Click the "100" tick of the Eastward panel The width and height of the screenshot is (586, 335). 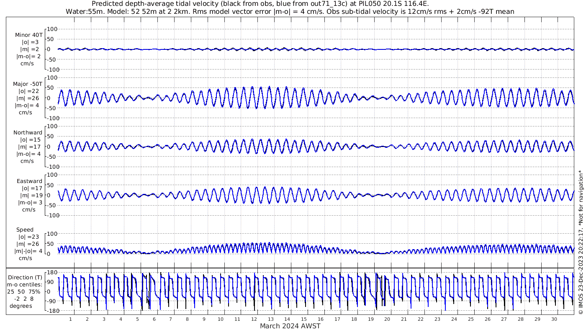click(53, 175)
